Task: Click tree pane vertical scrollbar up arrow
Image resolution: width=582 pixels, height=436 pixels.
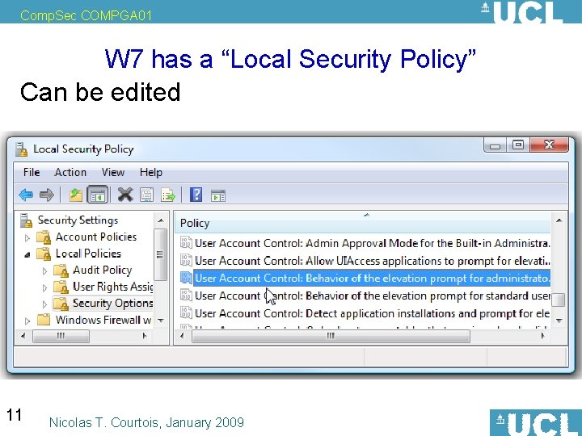Action: coord(161,220)
